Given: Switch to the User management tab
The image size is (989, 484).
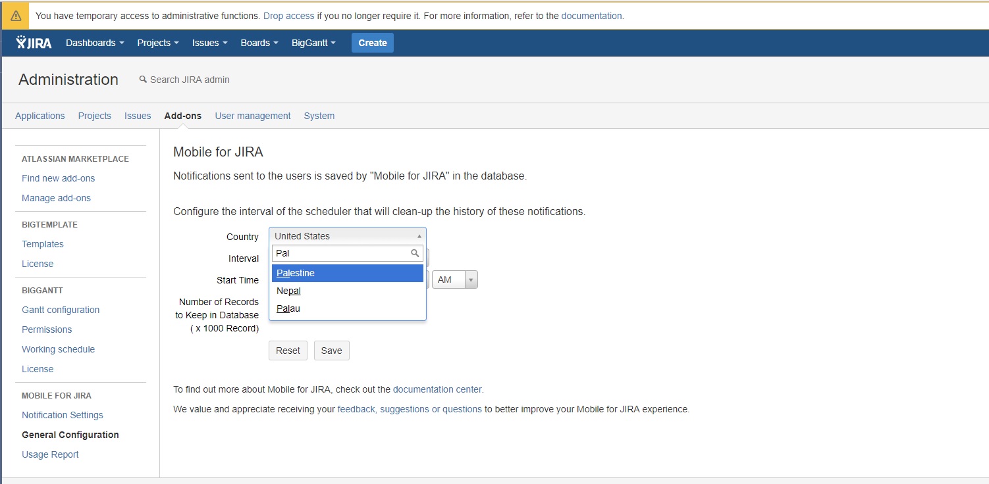Looking at the screenshot, I should [x=253, y=116].
